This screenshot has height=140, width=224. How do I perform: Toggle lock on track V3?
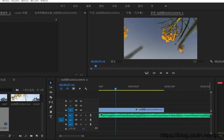tap(66, 101)
